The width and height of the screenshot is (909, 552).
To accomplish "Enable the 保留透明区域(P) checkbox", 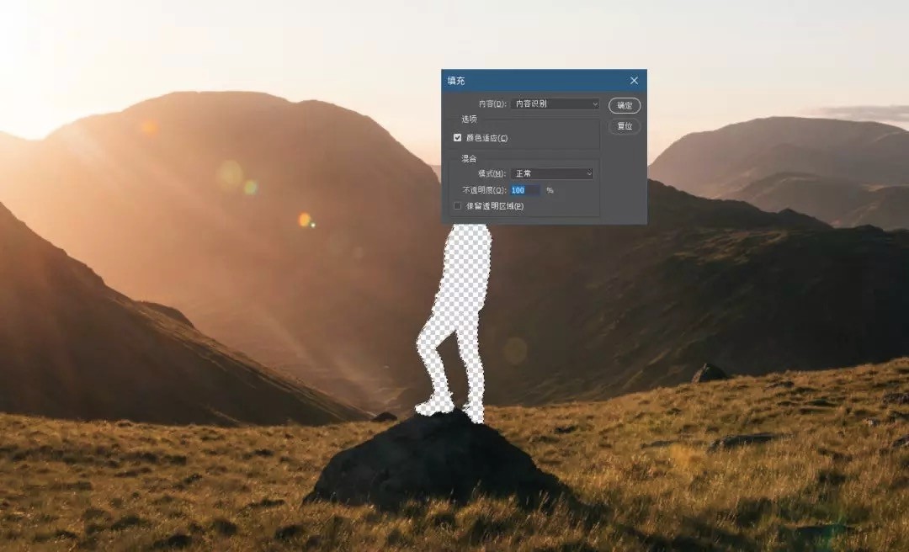I will [455, 205].
